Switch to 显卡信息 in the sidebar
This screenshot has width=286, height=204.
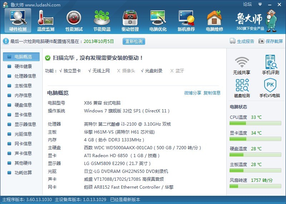coord(23,115)
